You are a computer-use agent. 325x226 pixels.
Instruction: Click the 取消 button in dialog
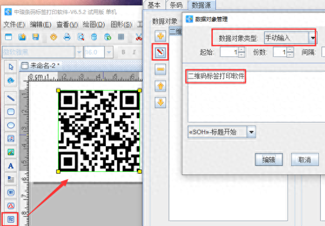pyautogui.click(x=304, y=160)
